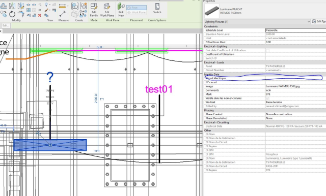Open the Override Graphics dropdown arrow
This screenshot has height=196, width=326.
tap(50, 10)
